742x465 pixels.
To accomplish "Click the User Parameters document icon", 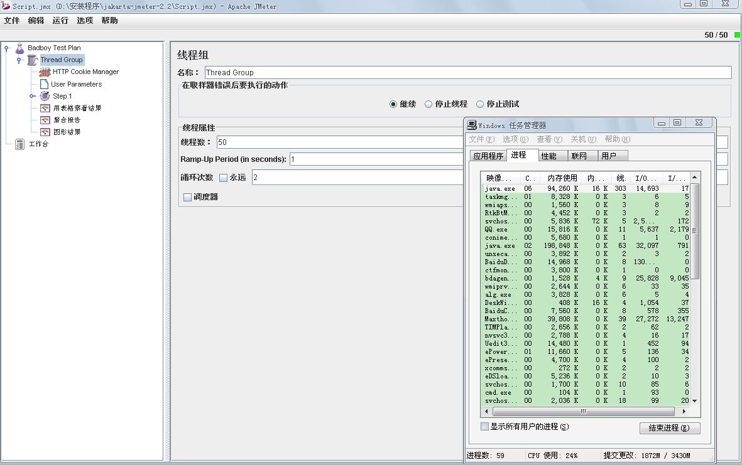I will tap(44, 84).
